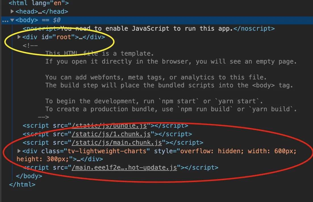313x202 pixels.
Task: Click the comment line mentioning npm start
Action: tap(154, 101)
